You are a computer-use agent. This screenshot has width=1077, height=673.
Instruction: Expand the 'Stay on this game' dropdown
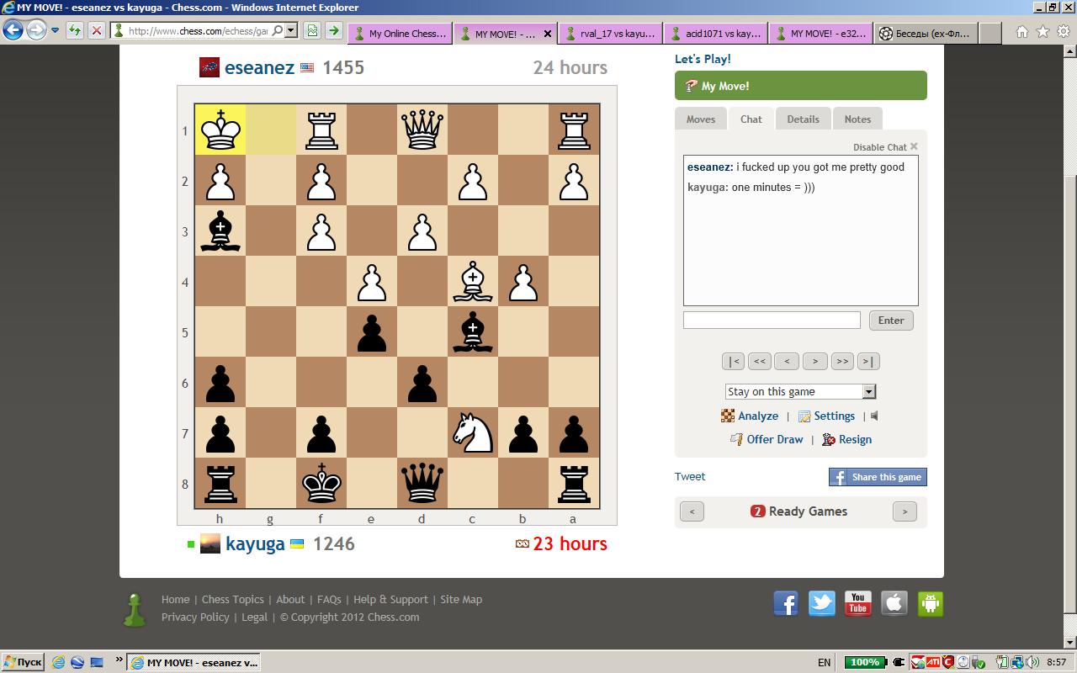coord(869,391)
